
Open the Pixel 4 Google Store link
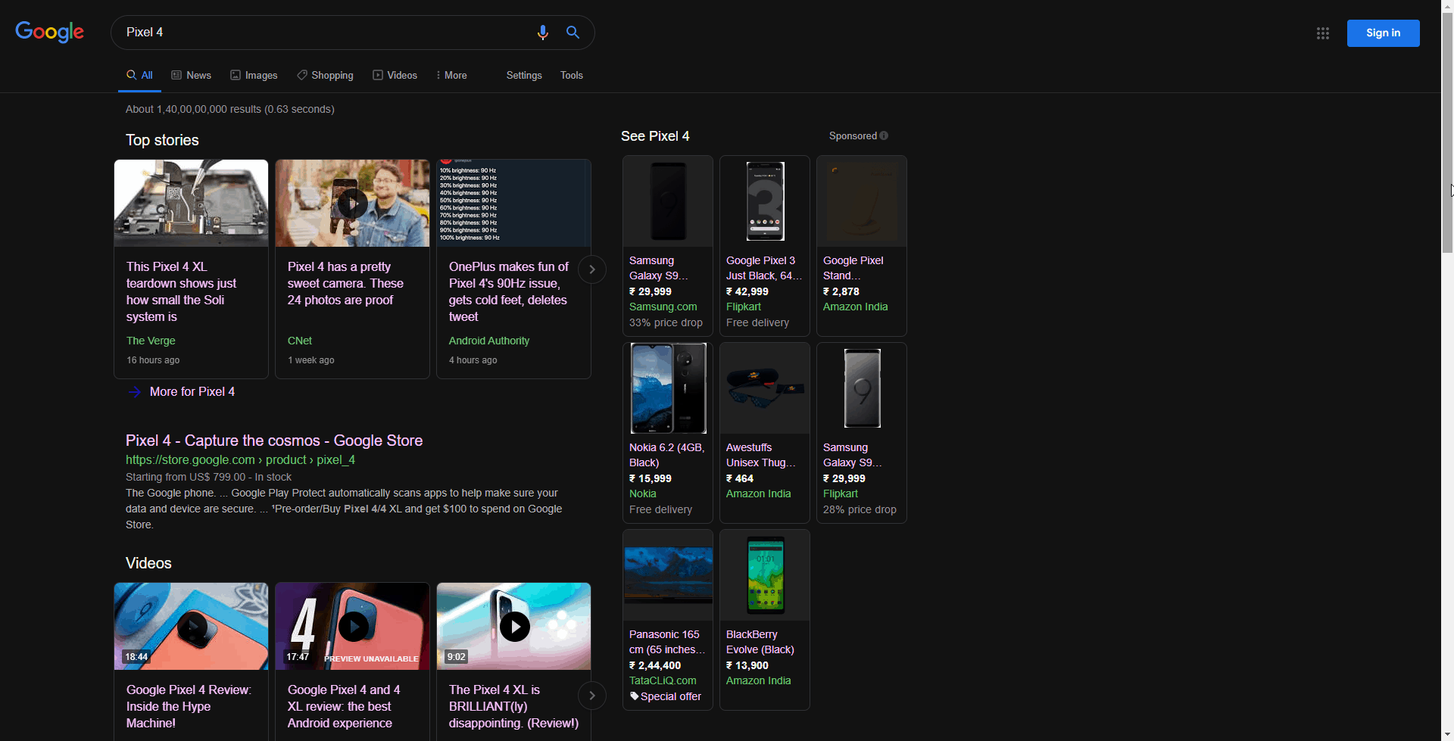coord(273,440)
